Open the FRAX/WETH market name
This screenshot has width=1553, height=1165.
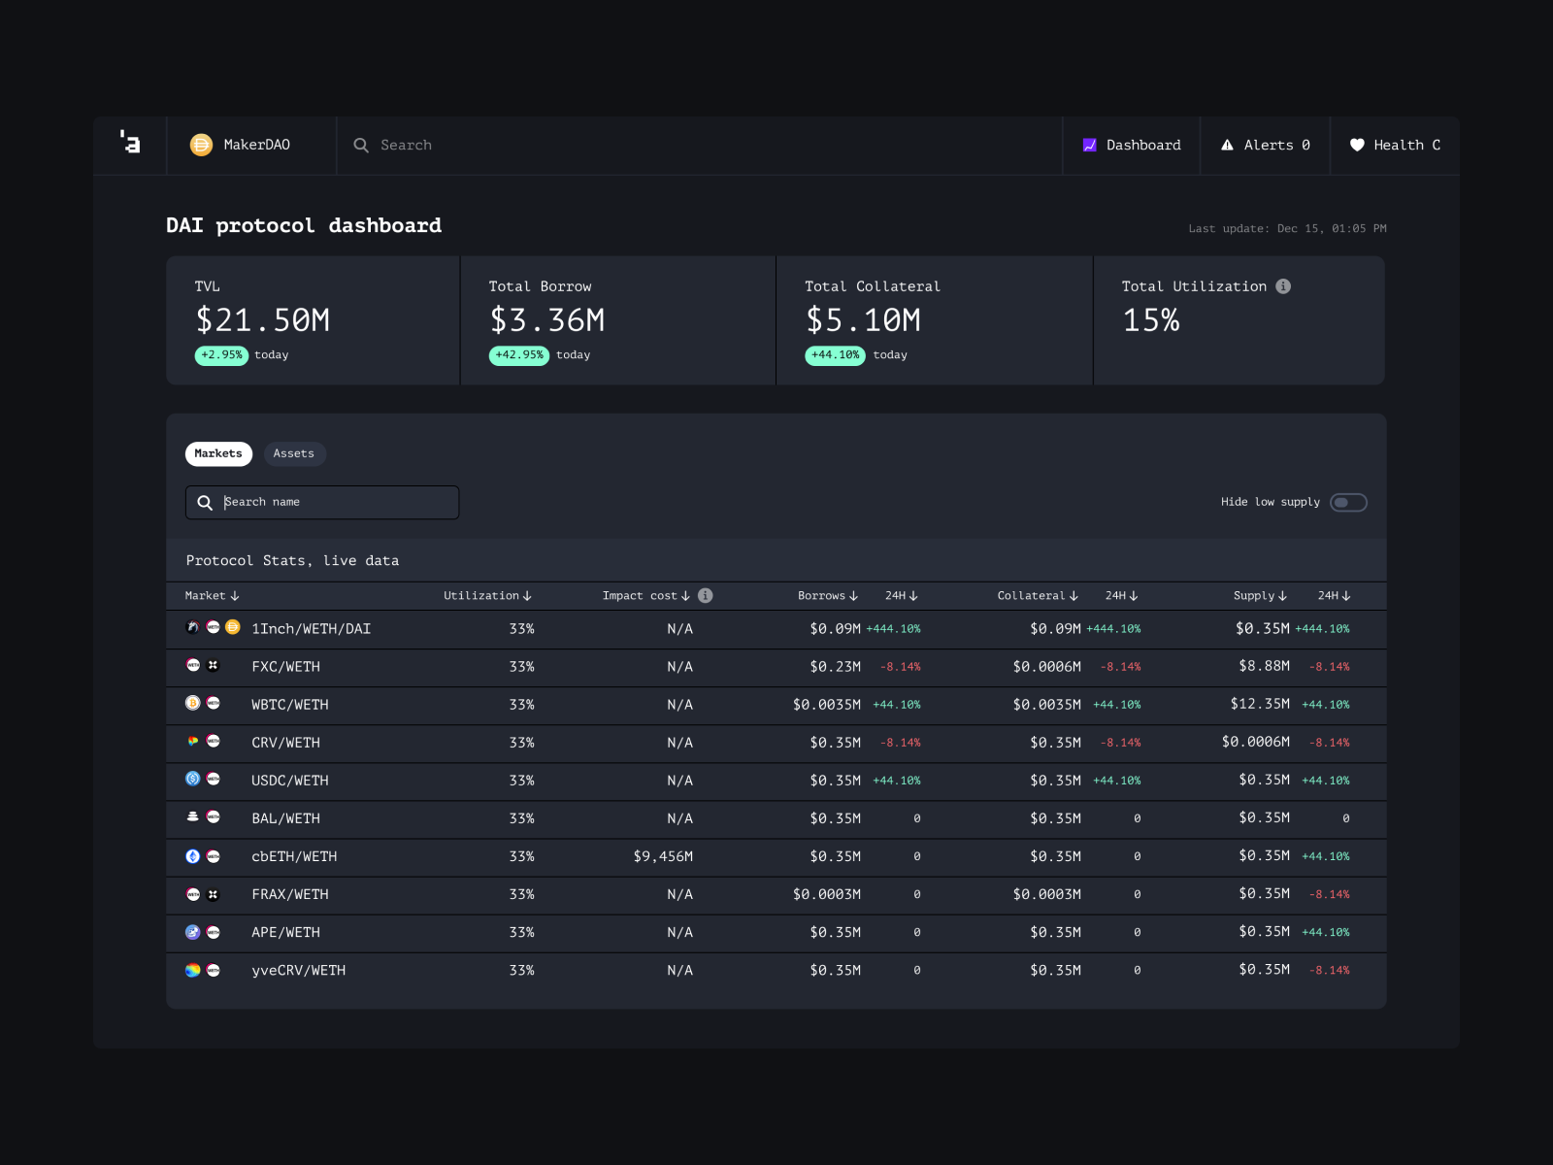click(289, 894)
